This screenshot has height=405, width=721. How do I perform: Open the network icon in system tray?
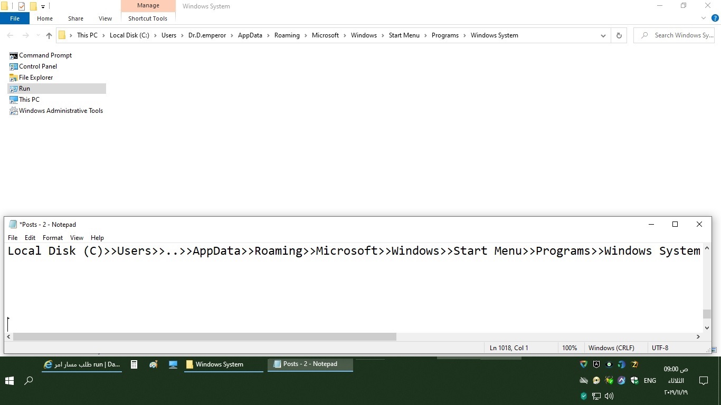click(596, 396)
